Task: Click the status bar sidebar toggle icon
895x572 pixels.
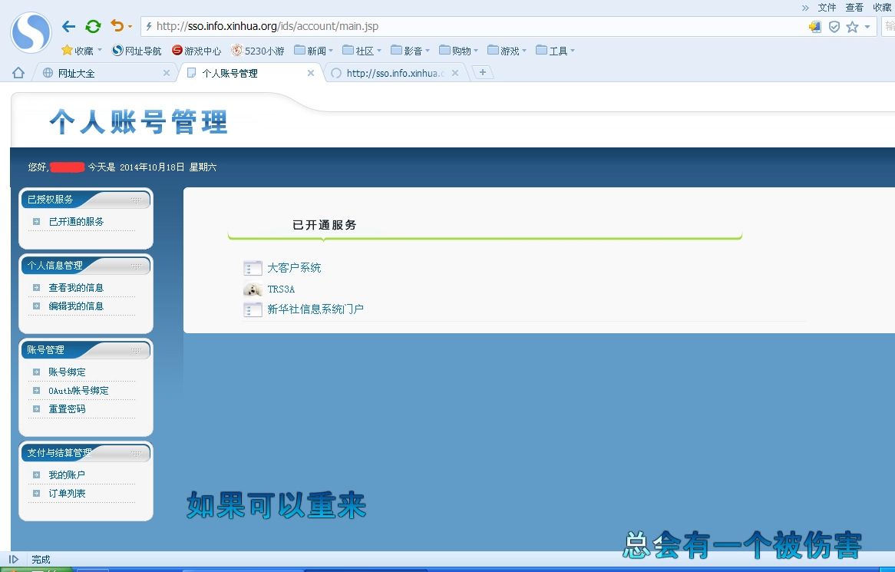Action: tap(14, 560)
